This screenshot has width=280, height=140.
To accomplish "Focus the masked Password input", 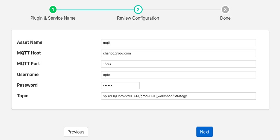I will [120, 86].
